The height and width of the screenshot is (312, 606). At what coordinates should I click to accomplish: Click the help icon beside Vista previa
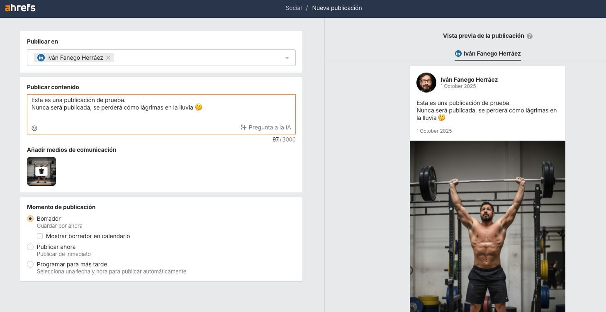(530, 36)
